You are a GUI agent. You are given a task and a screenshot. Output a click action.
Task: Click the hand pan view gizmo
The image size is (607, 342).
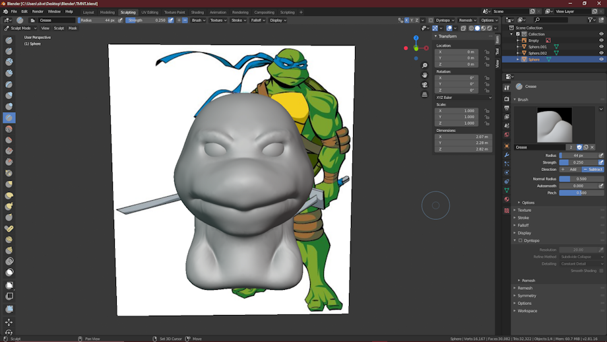425,75
